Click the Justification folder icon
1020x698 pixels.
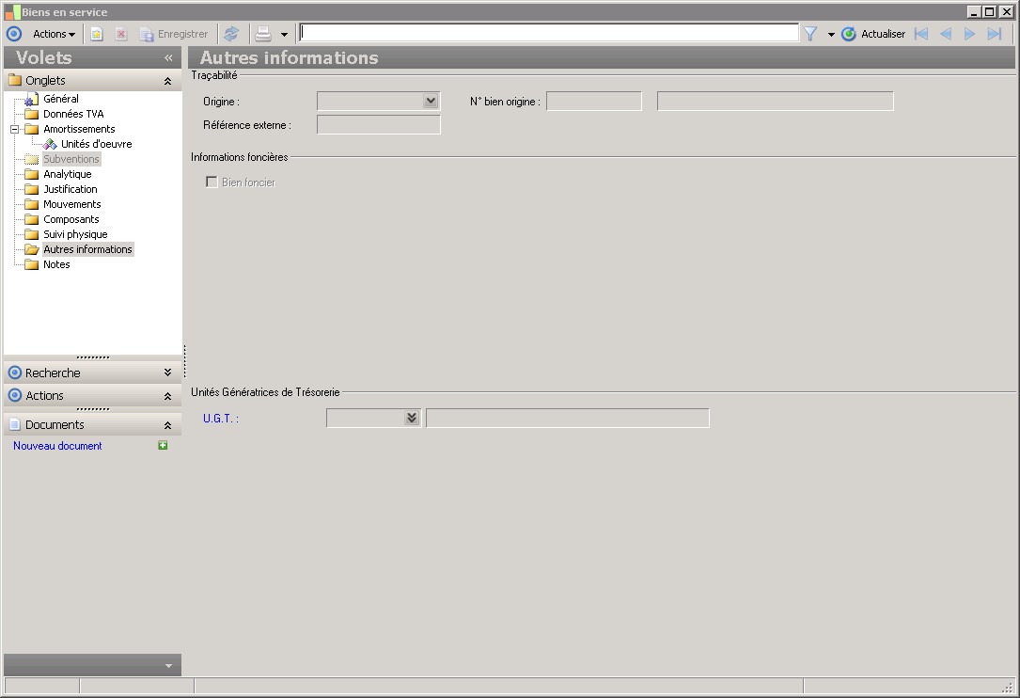point(31,189)
